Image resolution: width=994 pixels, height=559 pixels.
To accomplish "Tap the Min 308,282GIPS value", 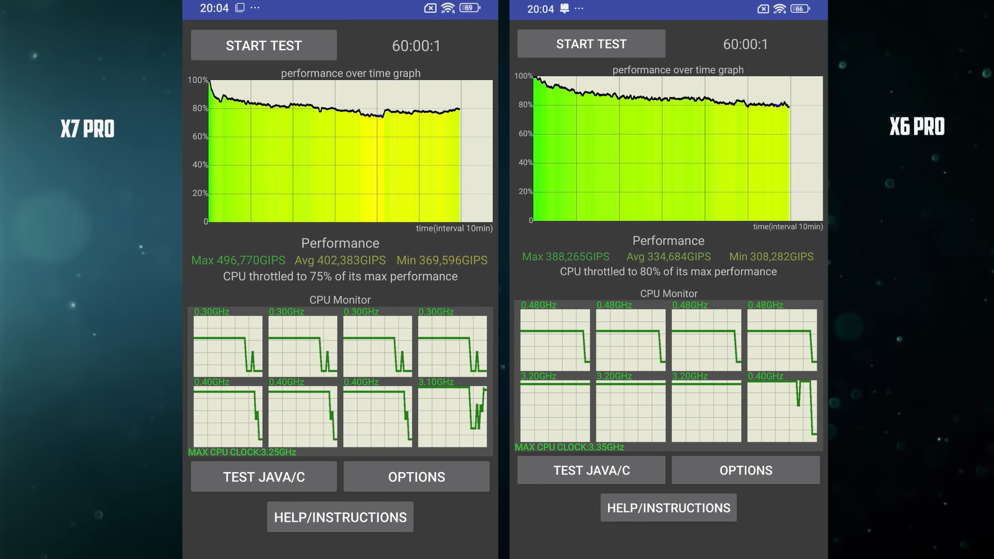I will coord(772,257).
